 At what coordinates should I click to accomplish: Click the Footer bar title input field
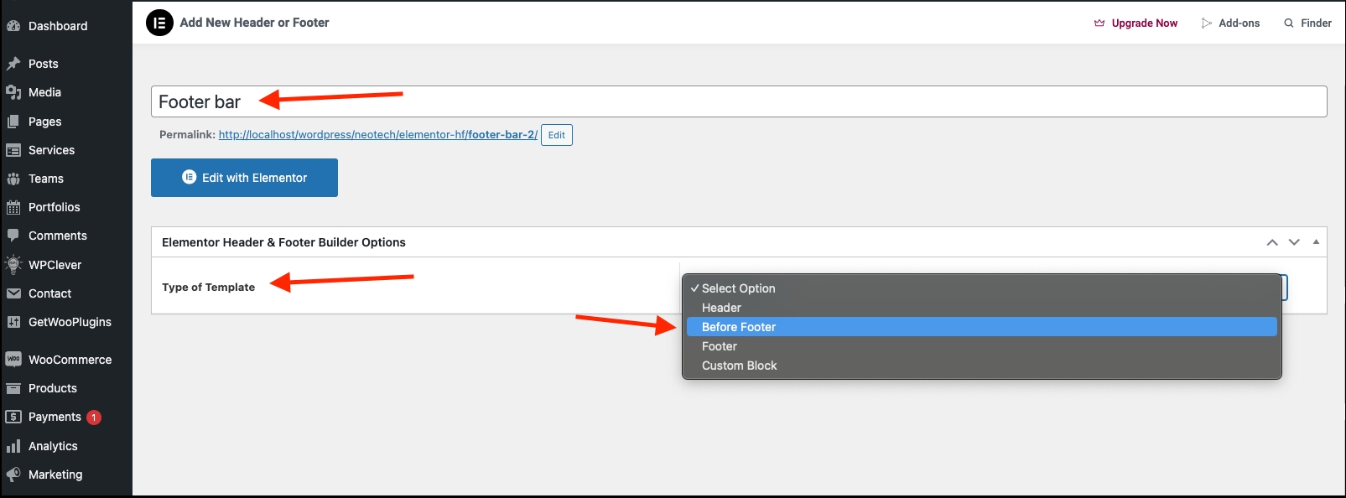tap(738, 101)
